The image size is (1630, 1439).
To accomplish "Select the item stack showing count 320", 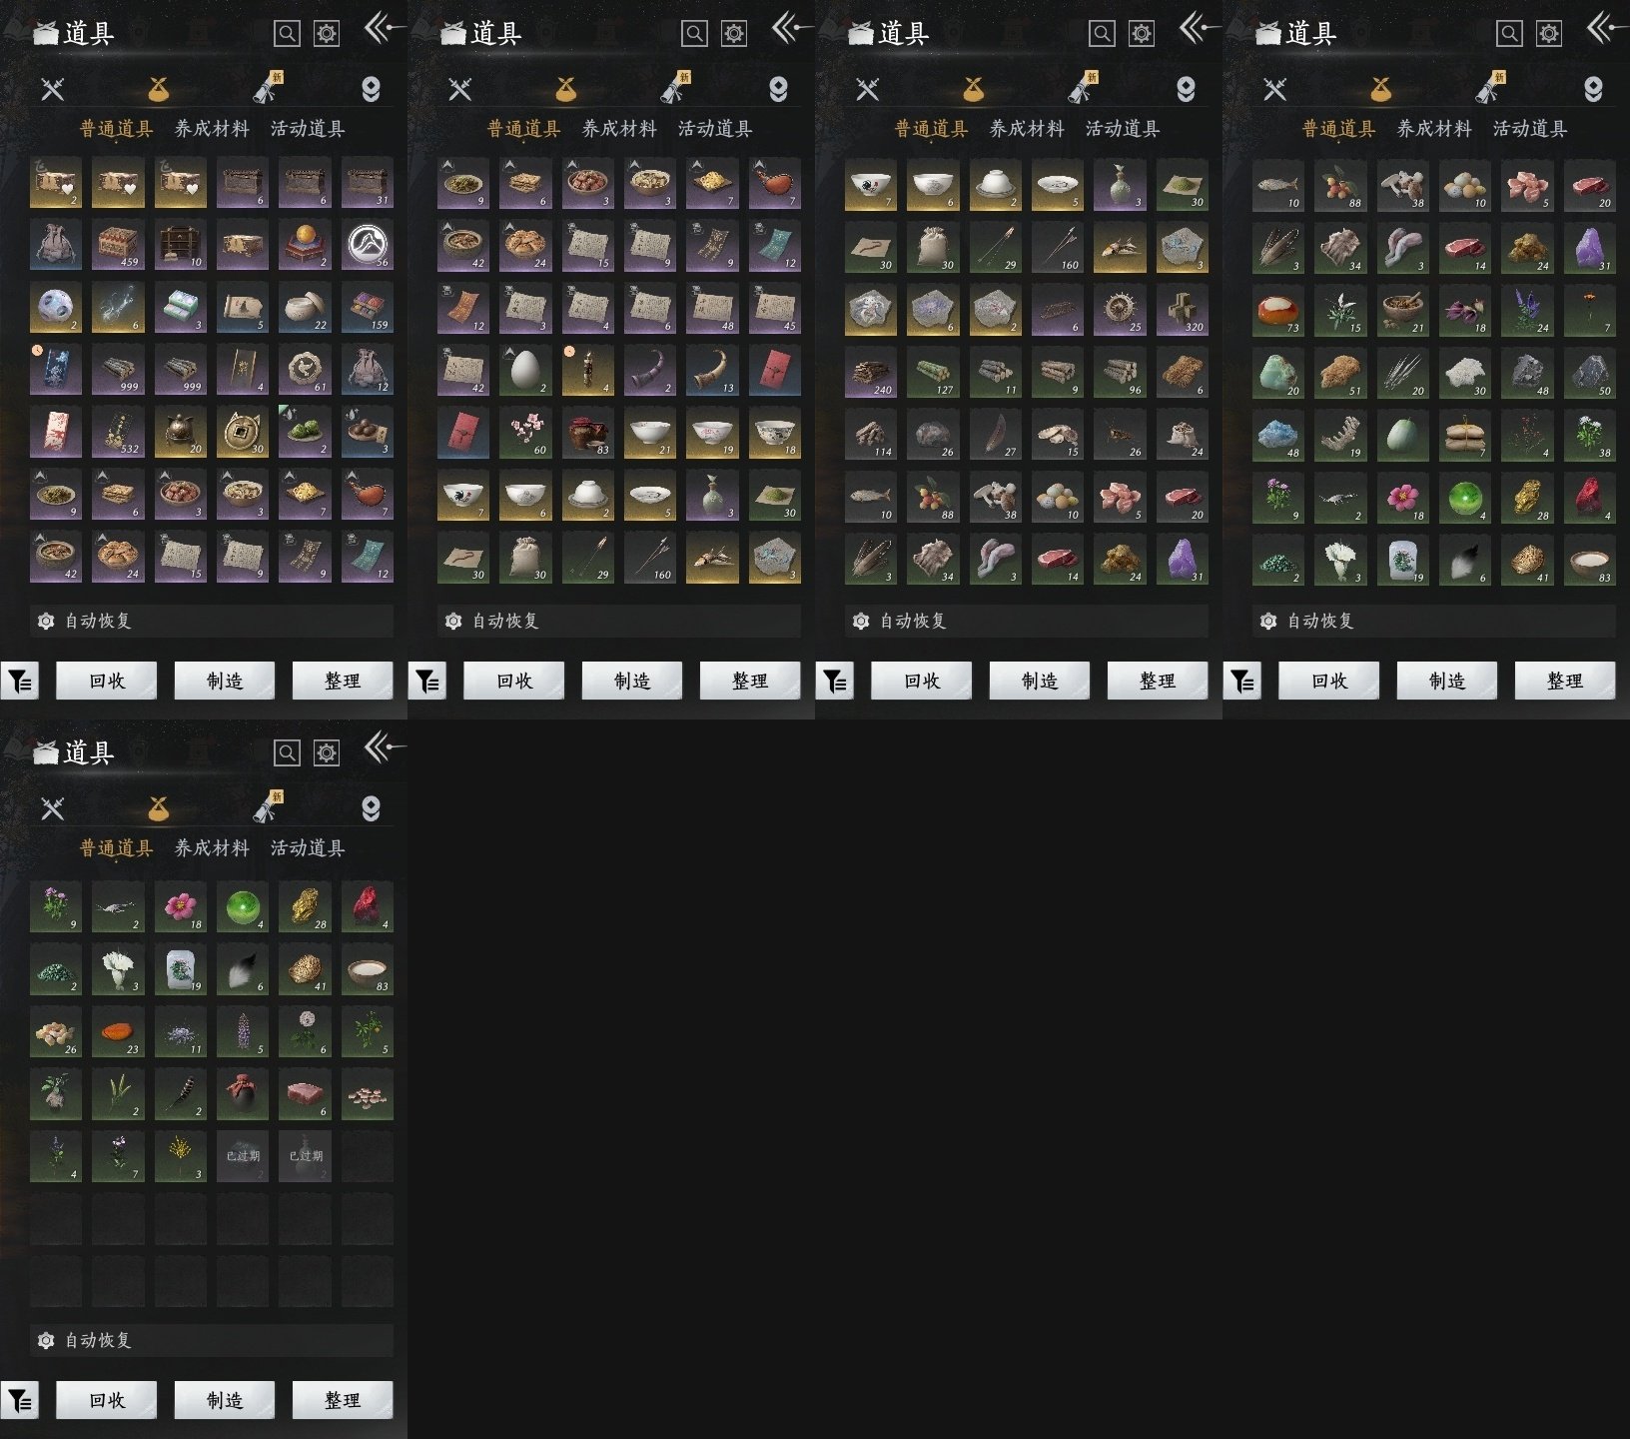I will (x=1183, y=309).
